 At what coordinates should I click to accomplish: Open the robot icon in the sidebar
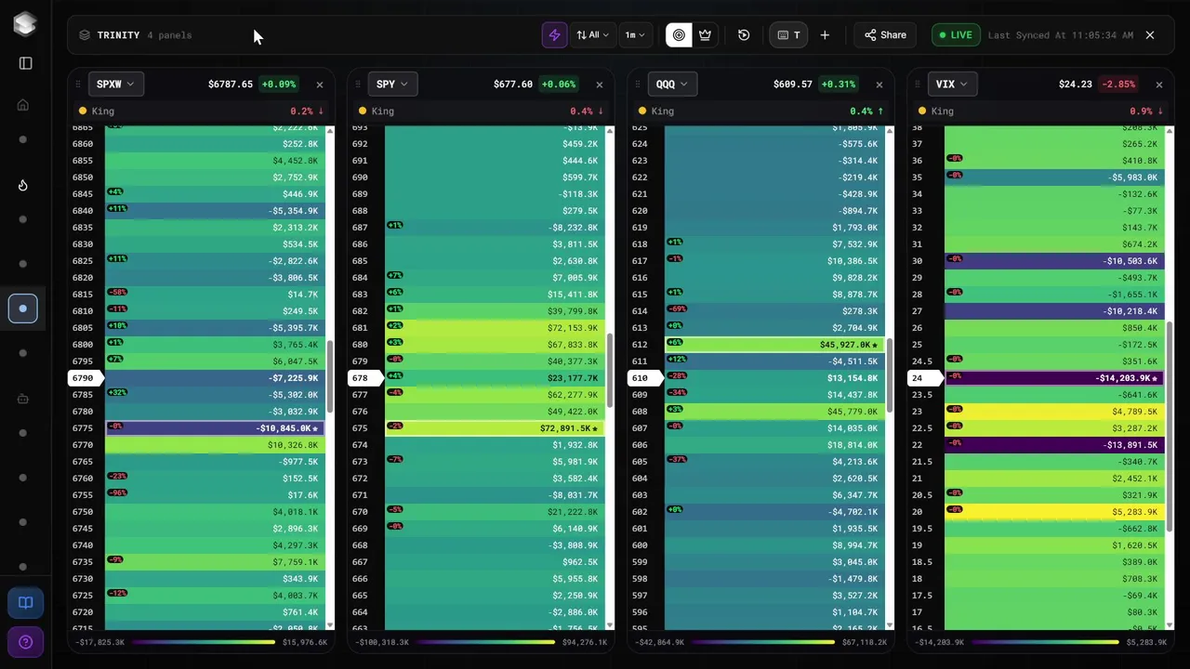(x=23, y=399)
